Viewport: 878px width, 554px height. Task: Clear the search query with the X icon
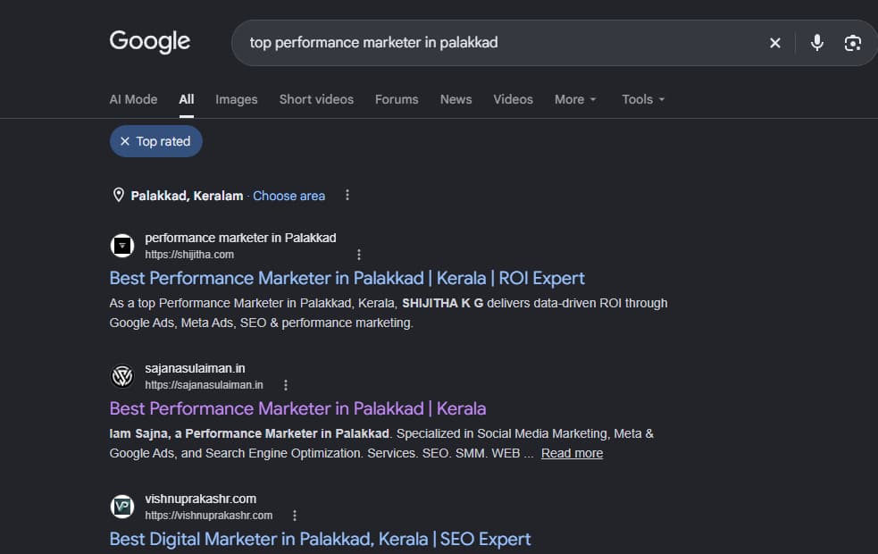point(775,43)
